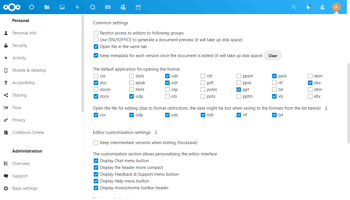The width and height of the screenshot is (350, 200).
Task: Click the Clear button
Action: (273, 56)
